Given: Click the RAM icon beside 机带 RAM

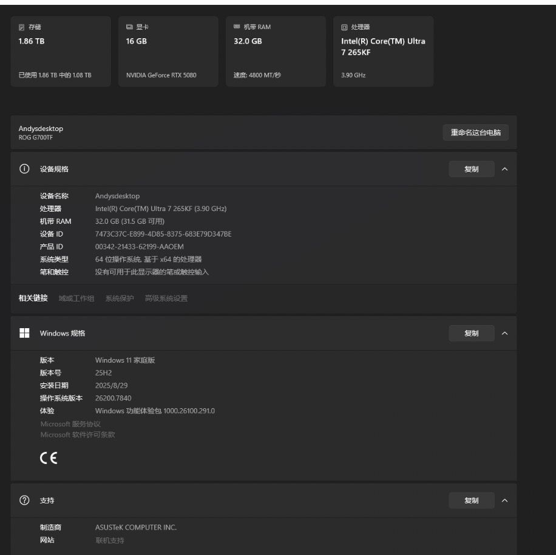Looking at the screenshot, I should (237, 27).
